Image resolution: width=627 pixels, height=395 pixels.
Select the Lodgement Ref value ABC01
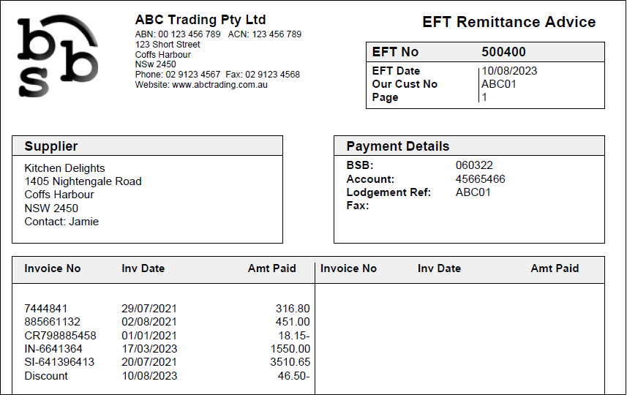tap(473, 192)
